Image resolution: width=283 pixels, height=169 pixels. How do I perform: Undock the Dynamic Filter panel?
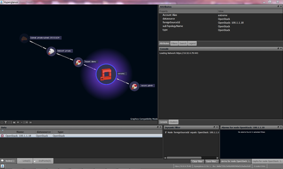[214, 127]
